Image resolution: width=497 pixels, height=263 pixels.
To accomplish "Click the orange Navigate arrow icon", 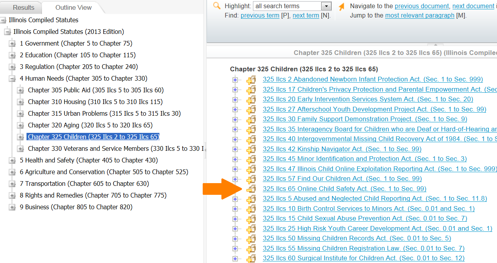I will pyautogui.click(x=341, y=7).
